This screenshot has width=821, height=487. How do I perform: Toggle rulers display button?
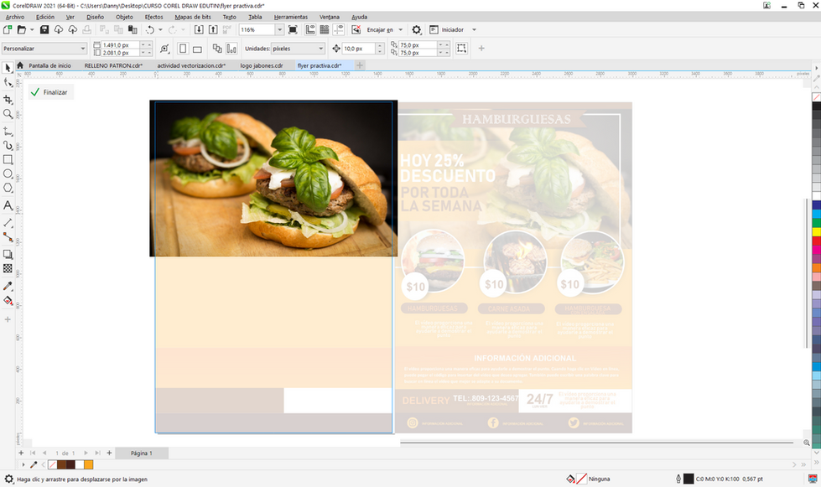[x=310, y=30]
